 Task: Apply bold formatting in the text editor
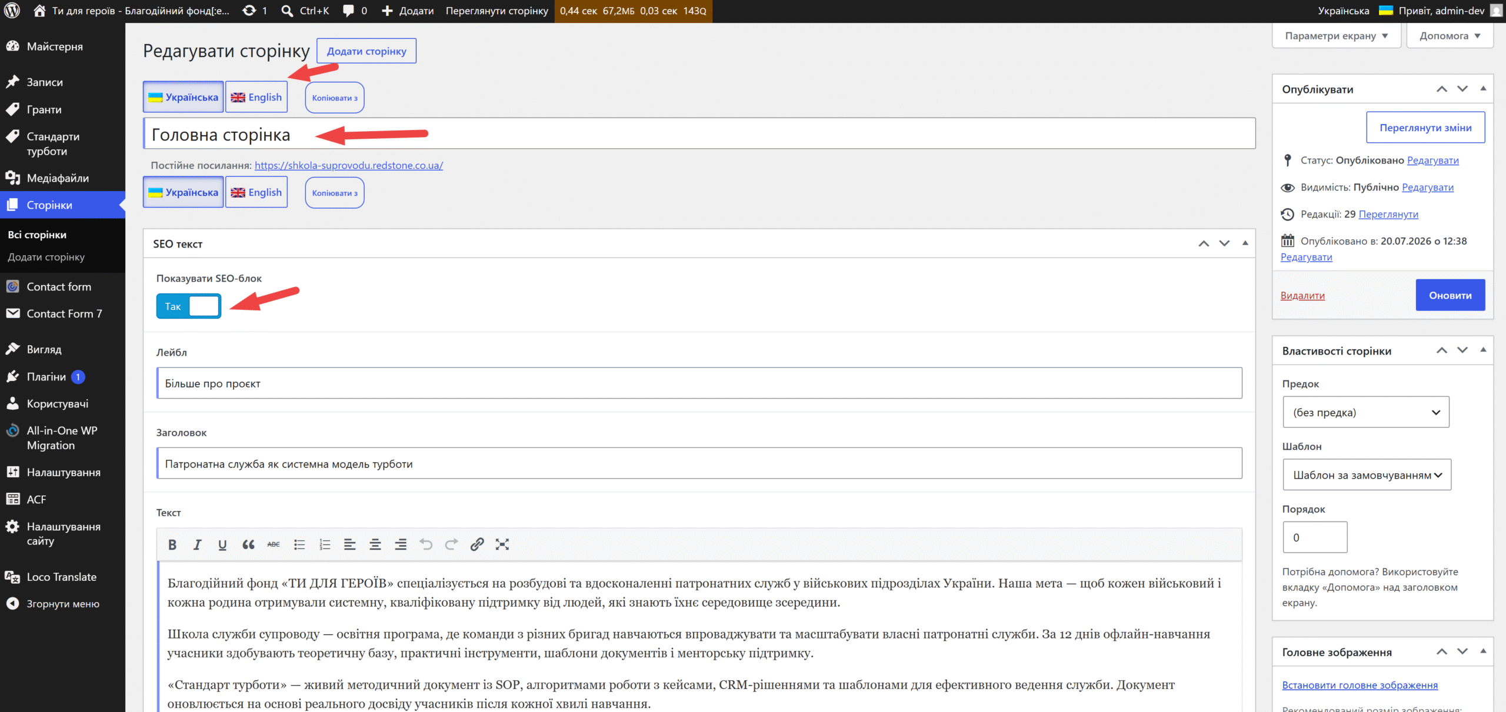tap(172, 544)
